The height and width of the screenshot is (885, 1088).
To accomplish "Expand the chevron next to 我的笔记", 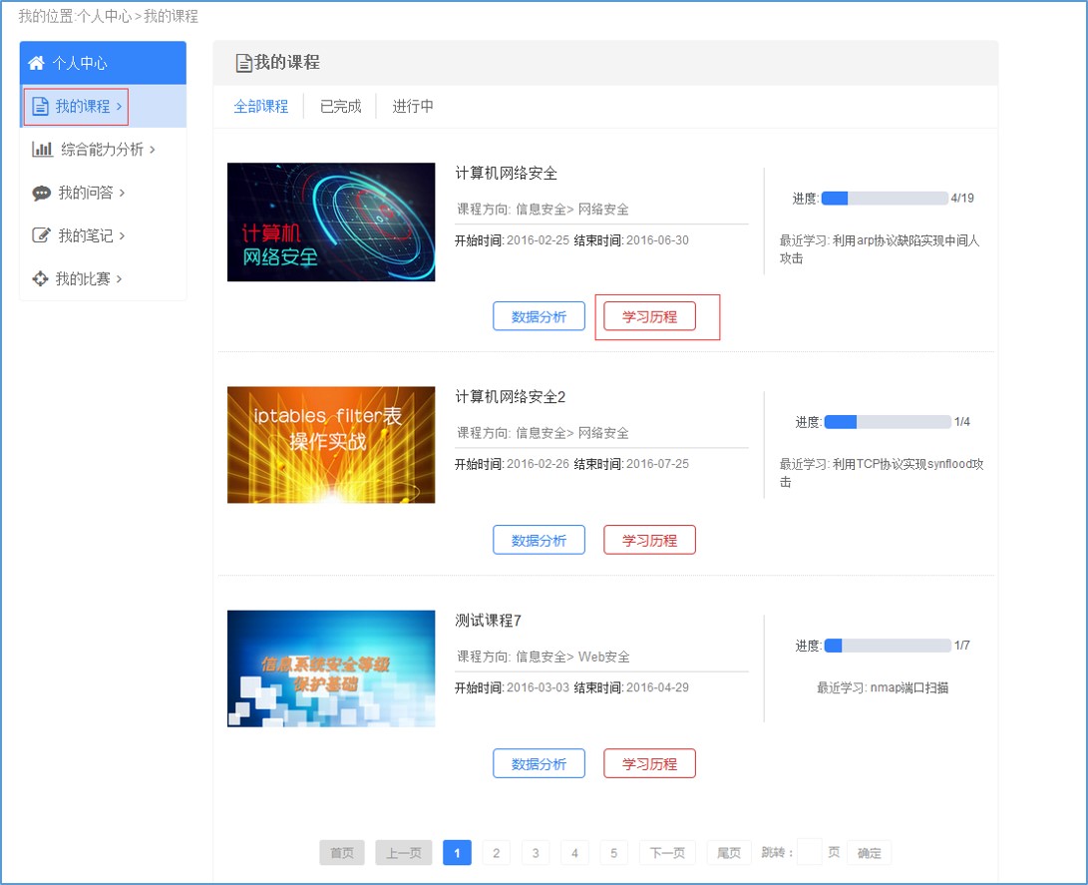I will 122,235.
